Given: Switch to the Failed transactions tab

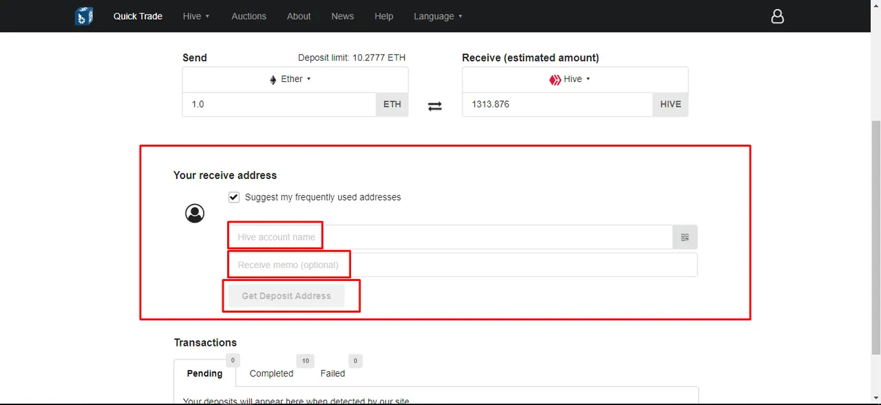Looking at the screenshot, I should [332, 373].
